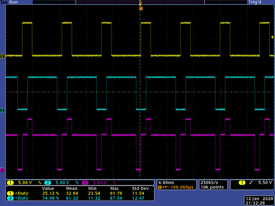Select the channel 1 badge in vertical scale readout
Screen dimensions: 275x206
coord(11,182)
